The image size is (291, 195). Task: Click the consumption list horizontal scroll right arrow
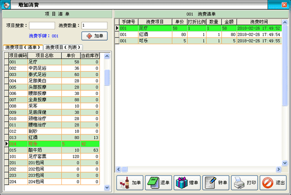[278, 169]
